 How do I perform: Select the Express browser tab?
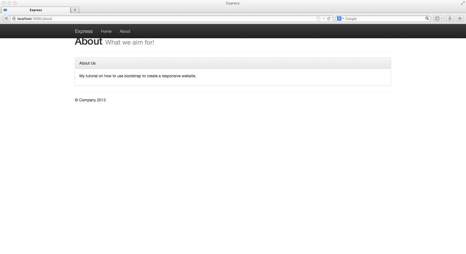pos(36,10)
